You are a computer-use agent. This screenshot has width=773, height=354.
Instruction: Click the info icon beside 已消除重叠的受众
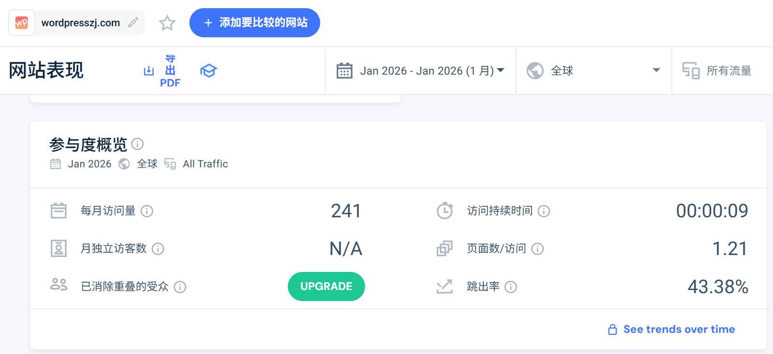click(180, 287)
